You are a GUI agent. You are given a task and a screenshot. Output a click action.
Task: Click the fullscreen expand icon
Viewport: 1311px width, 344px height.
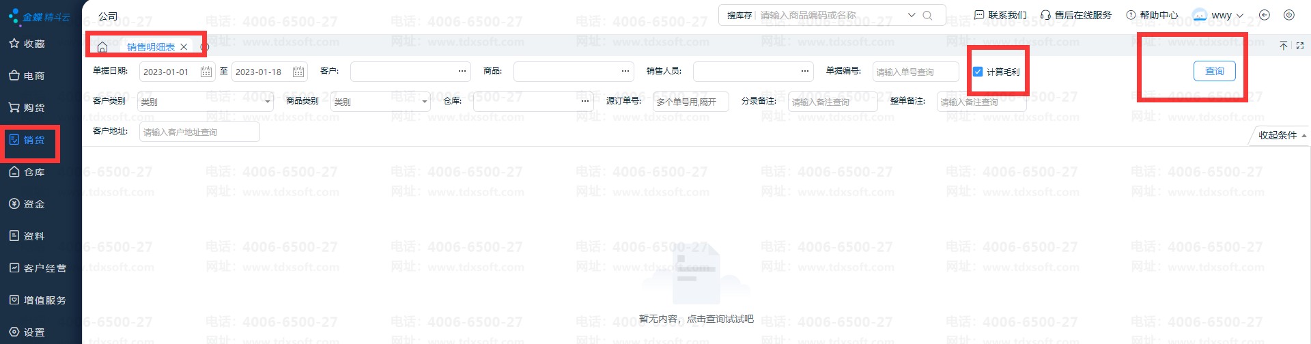[1300, 46]
